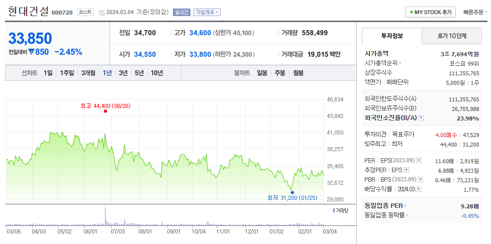Viewport: 491px width, 244px height.
Task: Click the 시가총액 value 3조 7,694억원
Action: [459, 54]
